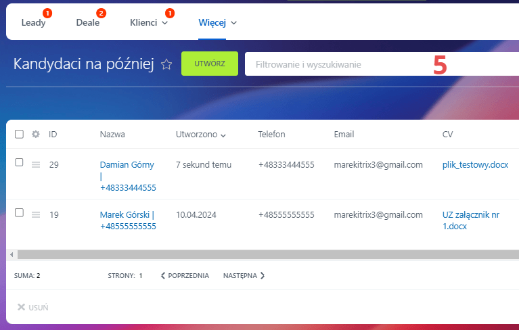This screenshot has width=519, height=330.
Task: Focus the Filtrowanie i wyszukiwanie field
Action: click(x=338, y=64)
